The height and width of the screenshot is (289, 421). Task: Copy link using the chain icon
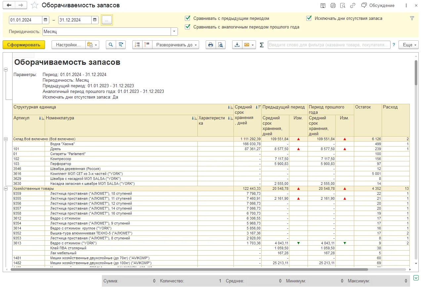pyautogui.click(x=353, y=5)
